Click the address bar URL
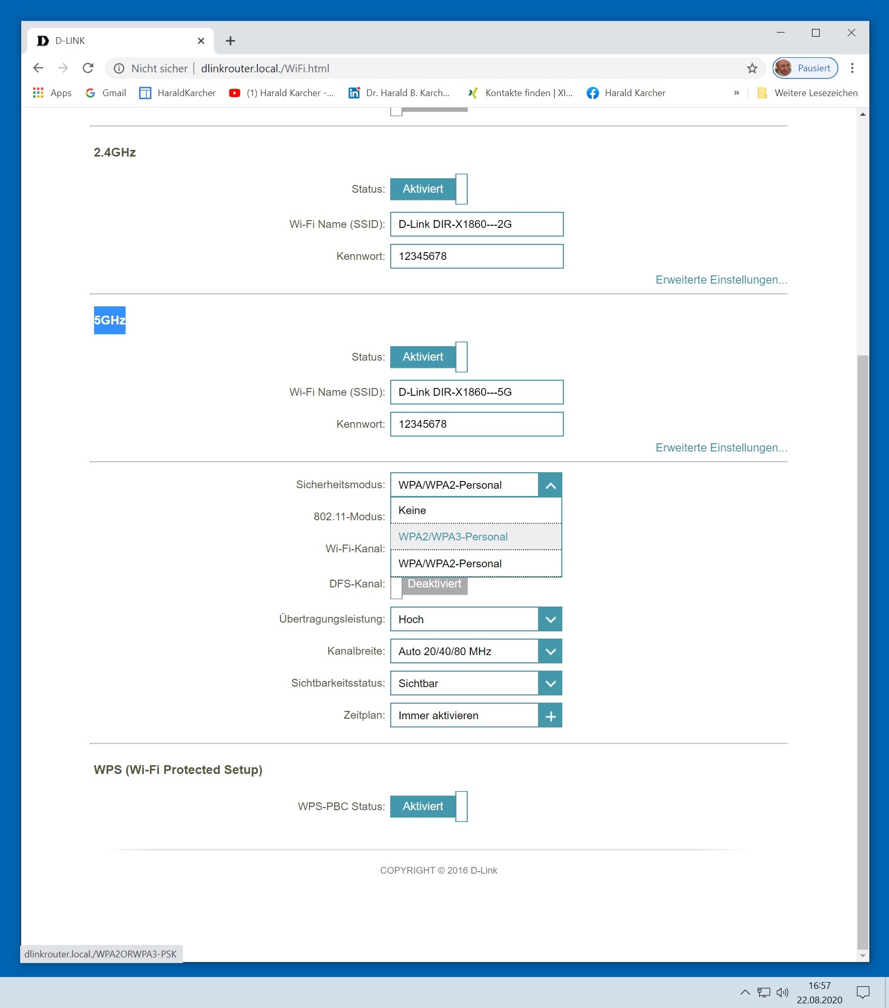This screenshot has width=889, height=1008. (265, 69)
